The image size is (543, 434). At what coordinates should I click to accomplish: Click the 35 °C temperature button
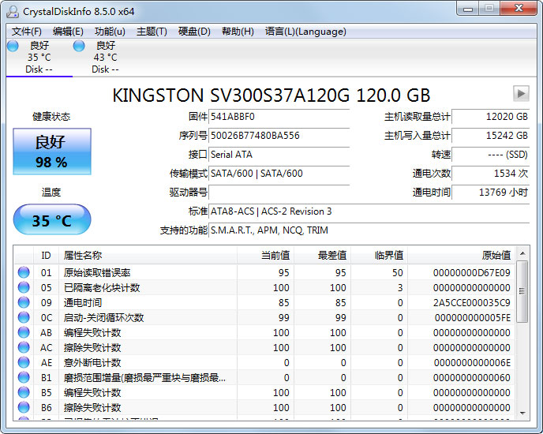[x=52, y=219]
